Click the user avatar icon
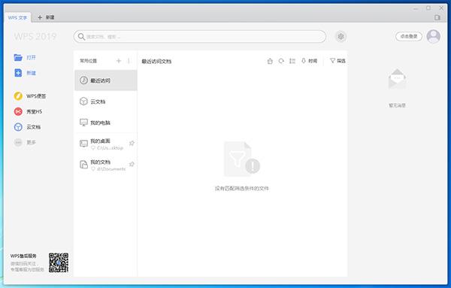Viewport: 451px width, 288px height. point(434,36)
